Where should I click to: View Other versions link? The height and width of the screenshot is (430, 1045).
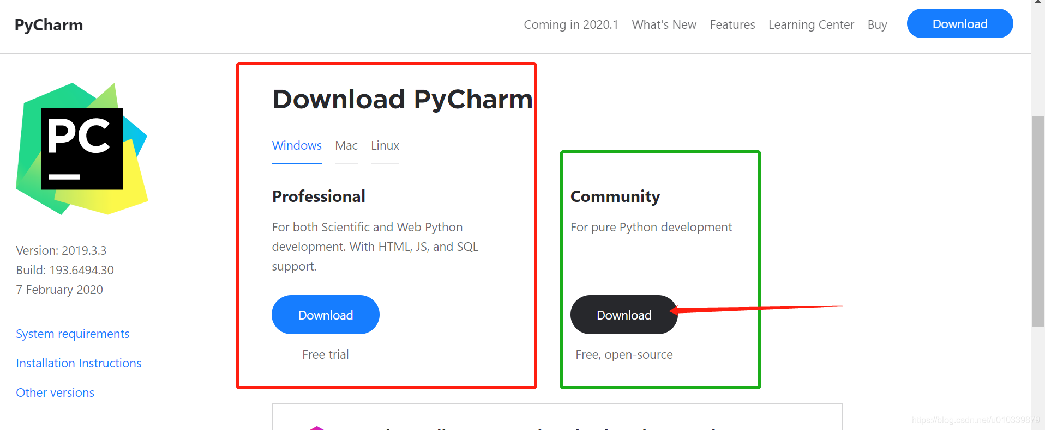(x=55, y=392)
